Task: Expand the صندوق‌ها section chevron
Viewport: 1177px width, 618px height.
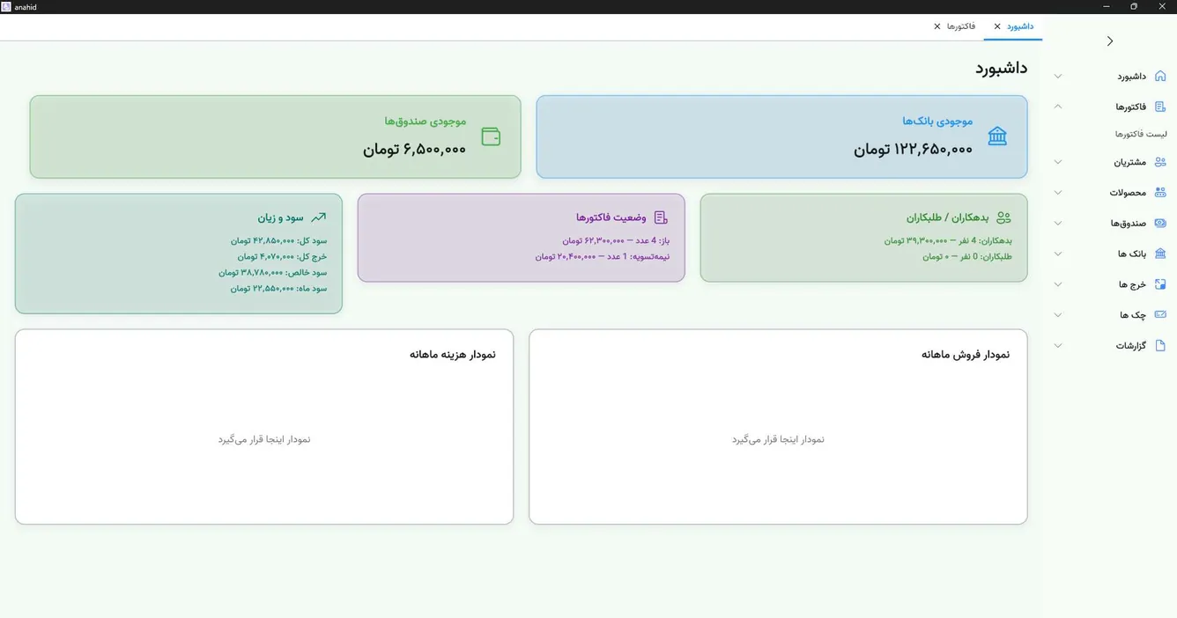Action: pyautogui.click(x=1058, y=223)
